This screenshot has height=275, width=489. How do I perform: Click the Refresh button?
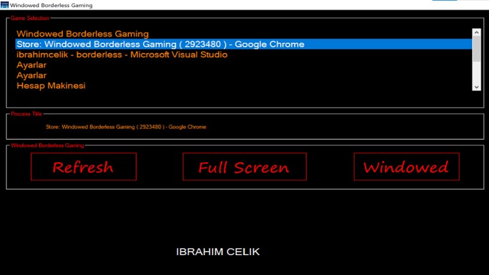pos(84,167)
